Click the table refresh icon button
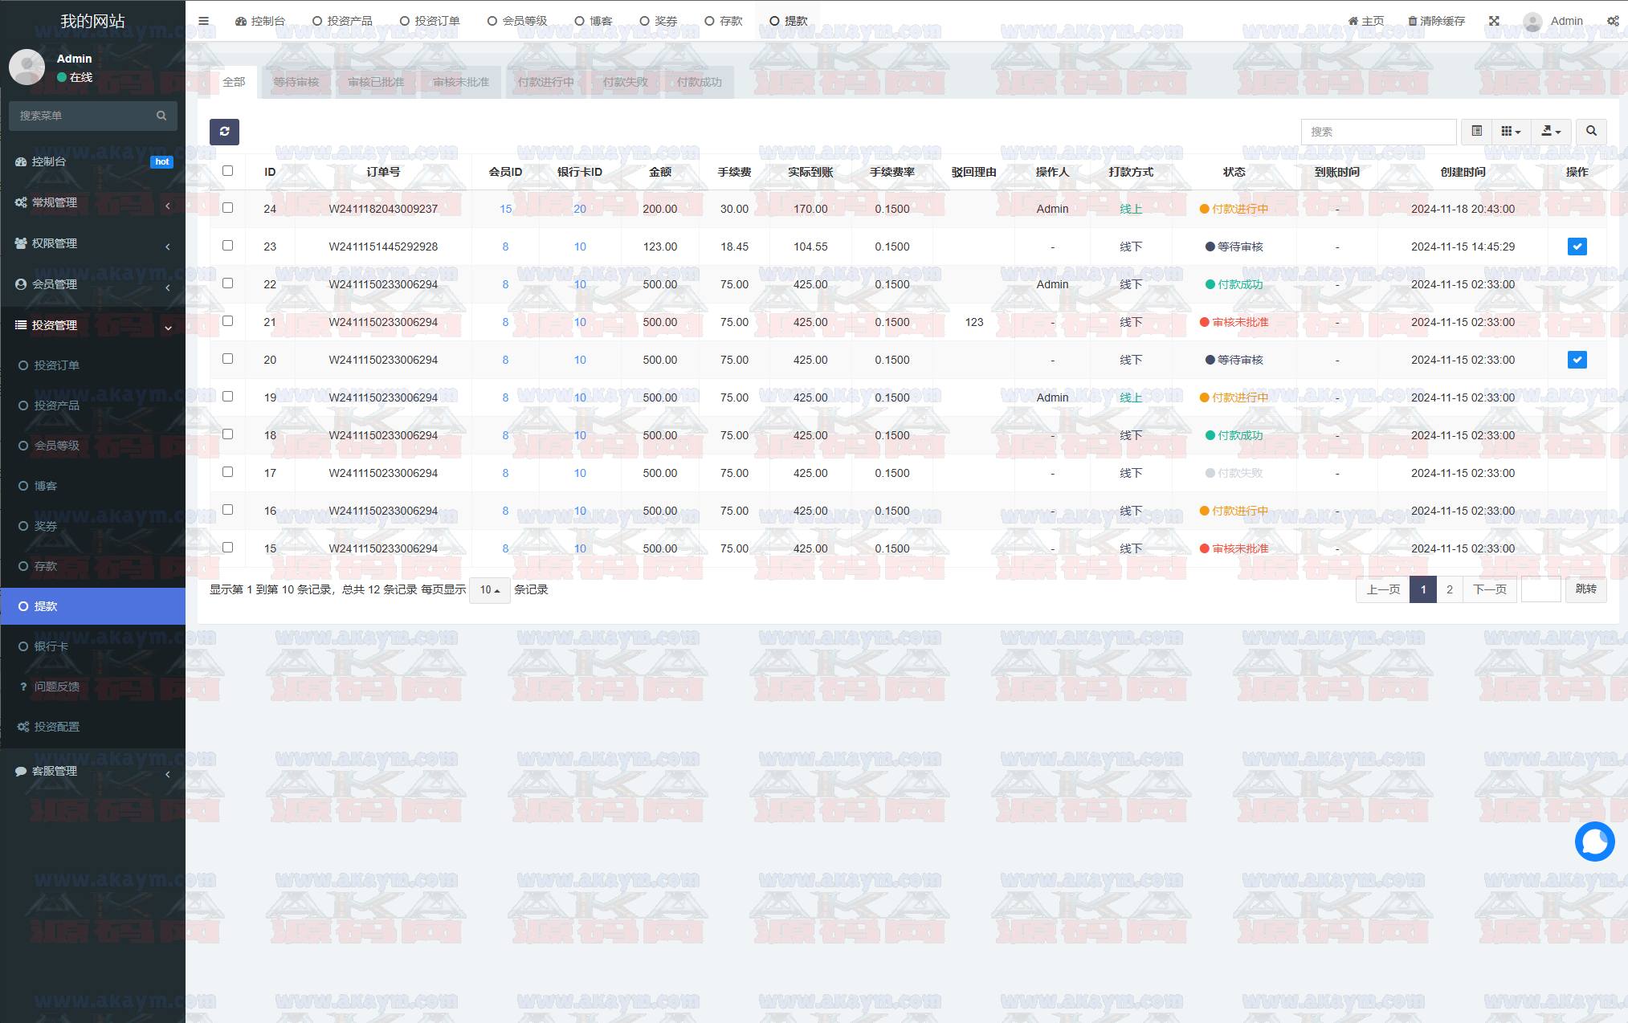Viewport: 1628px width, 1023px height. pyautogui.click(x=224, y=132)
